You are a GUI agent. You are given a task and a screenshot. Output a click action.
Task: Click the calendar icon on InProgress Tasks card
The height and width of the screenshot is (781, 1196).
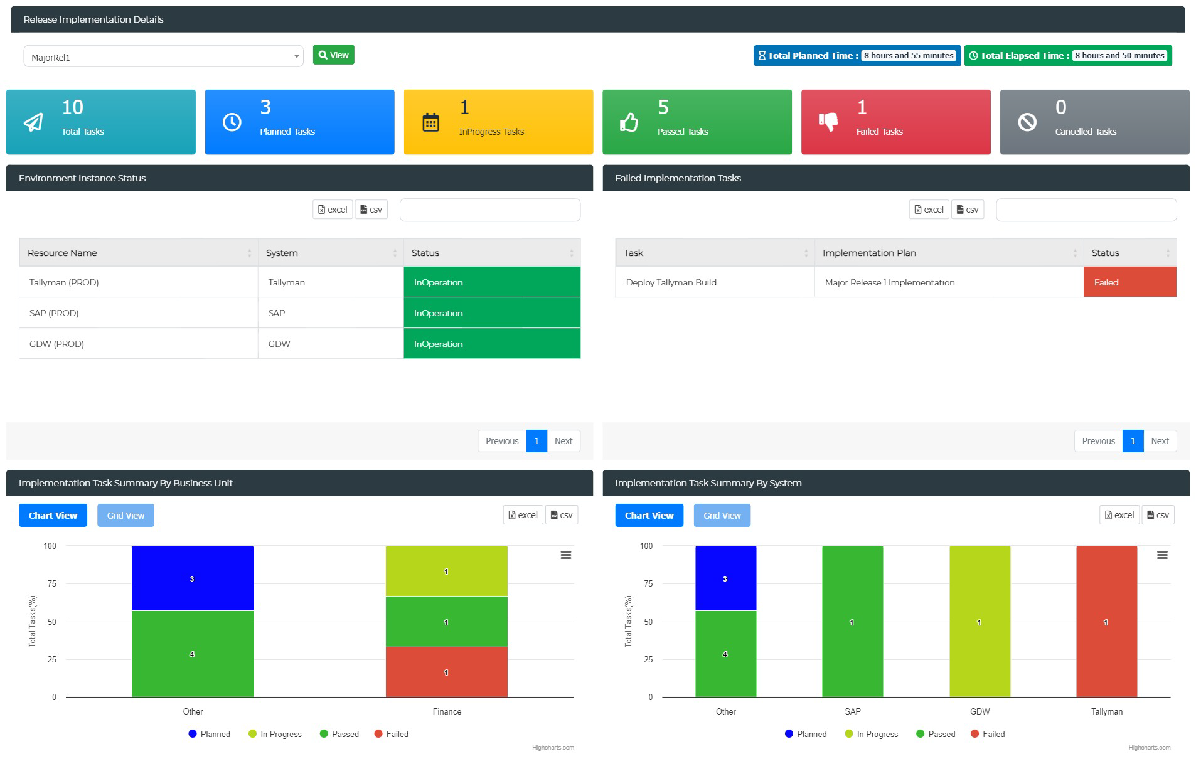[x=430, y=122]
